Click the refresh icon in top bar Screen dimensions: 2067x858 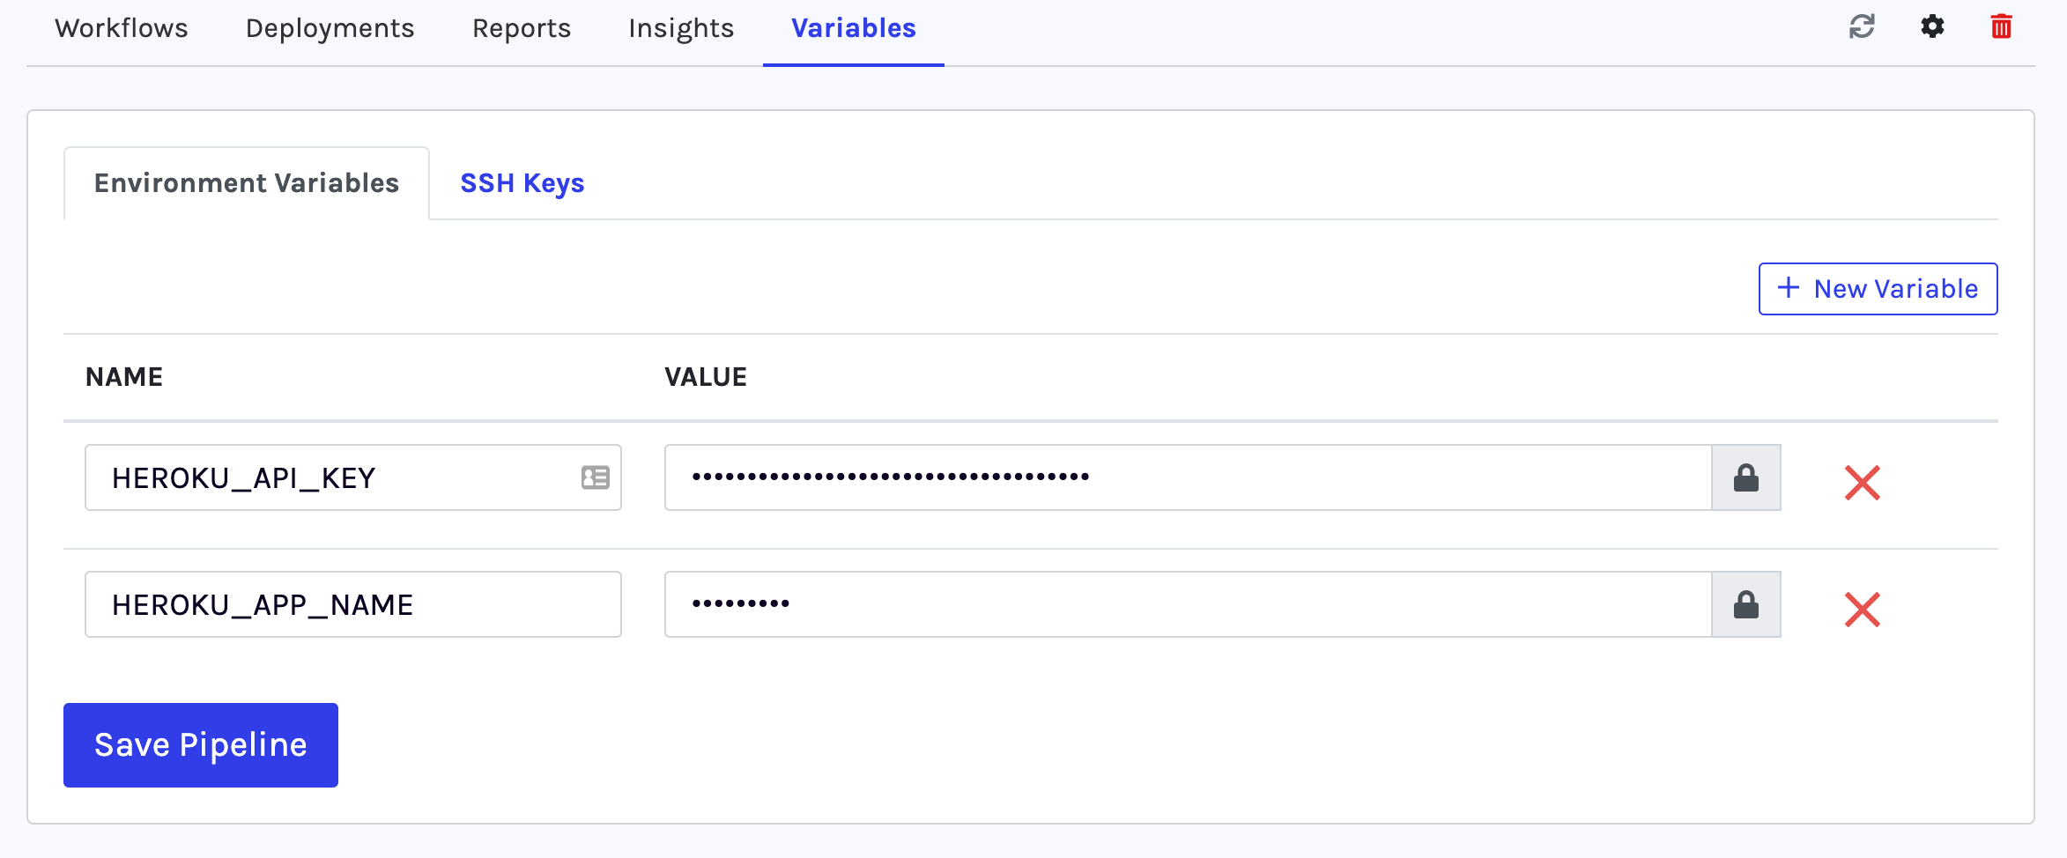click(1861, 26)
